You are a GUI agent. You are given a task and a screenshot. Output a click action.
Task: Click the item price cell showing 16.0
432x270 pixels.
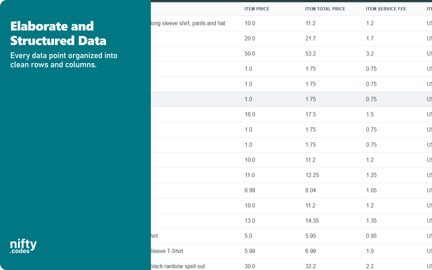[250, 114]
